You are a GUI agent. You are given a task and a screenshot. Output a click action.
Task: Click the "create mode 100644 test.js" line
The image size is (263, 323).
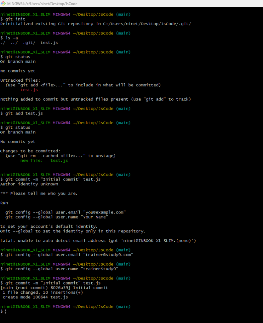pos(35,297)
